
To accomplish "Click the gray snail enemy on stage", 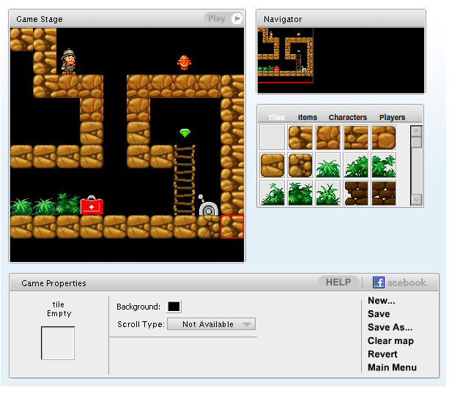I will pyautogui.click(x=208, y=208).
